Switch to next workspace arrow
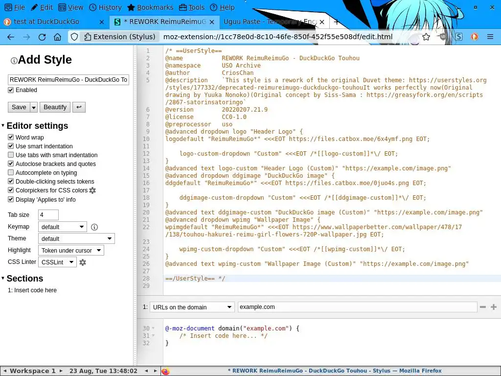 (61, 371)
